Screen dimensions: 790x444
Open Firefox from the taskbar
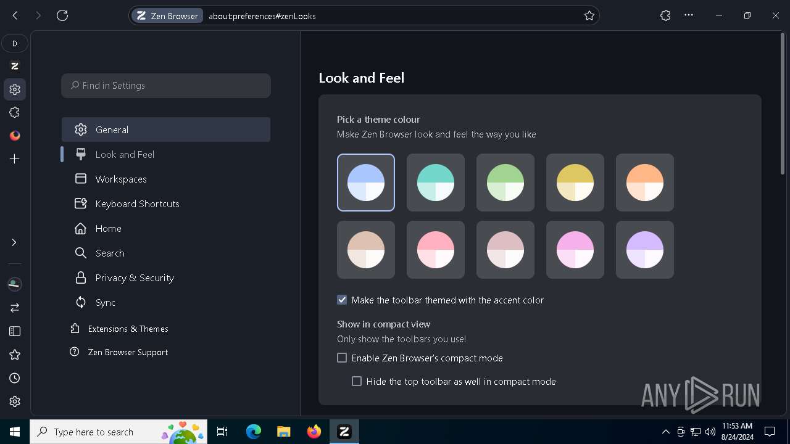pyautogui.click(x=314, y=432)
